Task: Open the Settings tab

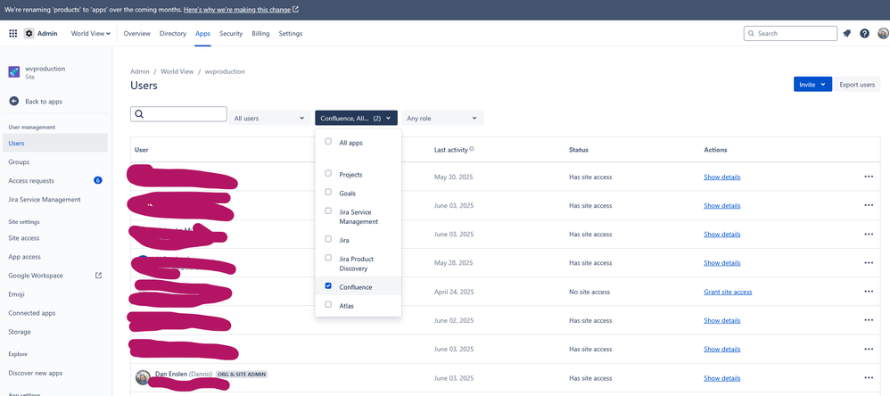Action: click(291, 34)
